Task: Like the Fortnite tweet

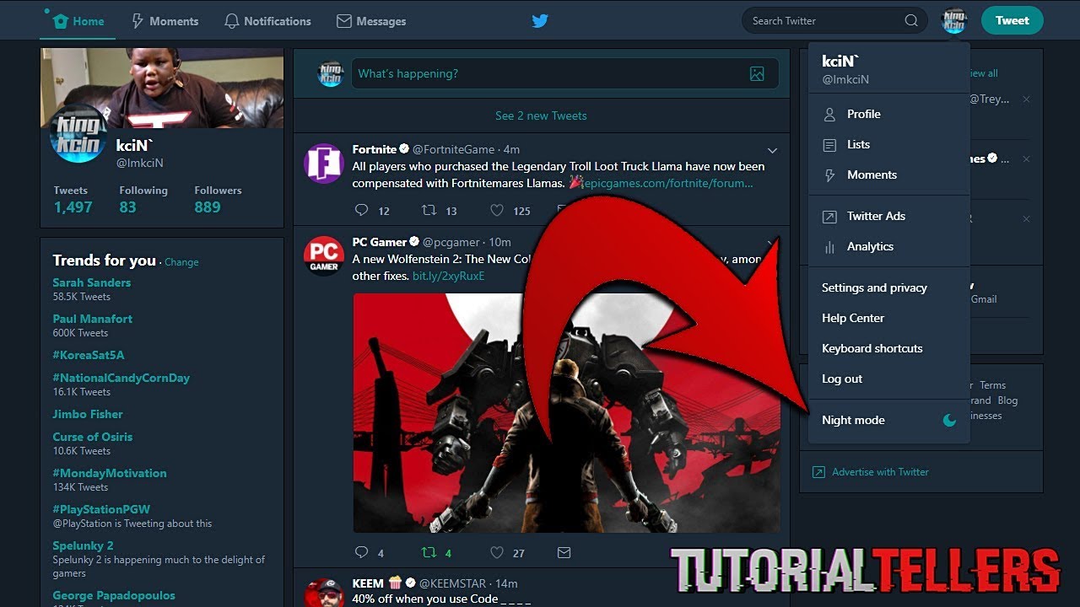Action: coord(497,210)
